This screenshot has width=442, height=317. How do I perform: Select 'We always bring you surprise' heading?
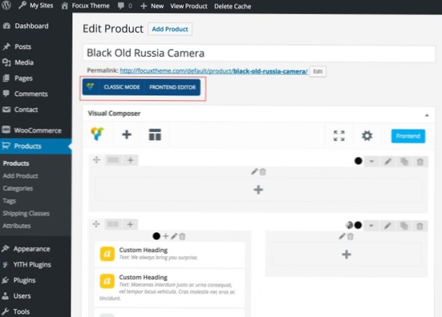tap(170, 254)
